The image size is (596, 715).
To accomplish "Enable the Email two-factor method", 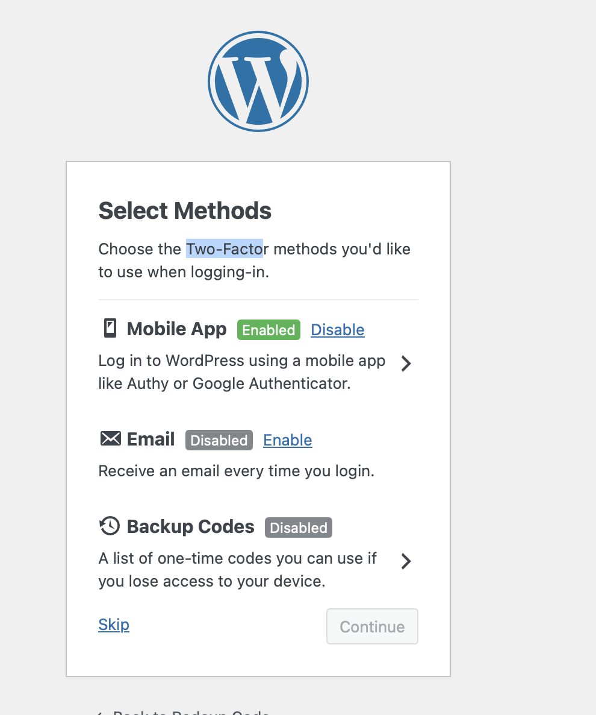I will [x=288, y=440].
